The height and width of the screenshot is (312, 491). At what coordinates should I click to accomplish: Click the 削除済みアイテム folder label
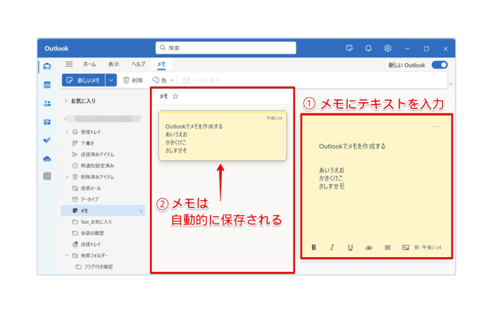click(x=97, y=177)
